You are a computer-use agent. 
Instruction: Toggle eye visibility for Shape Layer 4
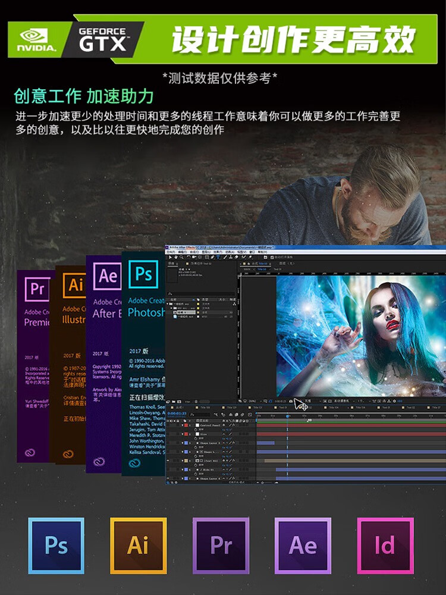pyautogui.click(x=168, y=478)
